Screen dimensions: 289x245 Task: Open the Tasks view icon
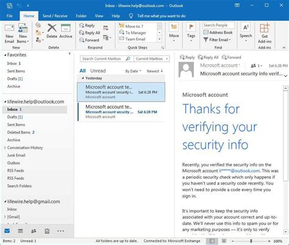tap(47, 231)
